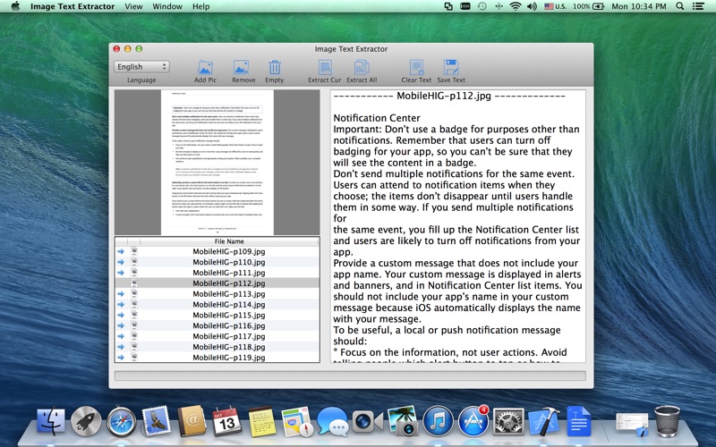Open the Help menu
The height and width of the screenshot is (447, 716).
(x=200, y=6)
